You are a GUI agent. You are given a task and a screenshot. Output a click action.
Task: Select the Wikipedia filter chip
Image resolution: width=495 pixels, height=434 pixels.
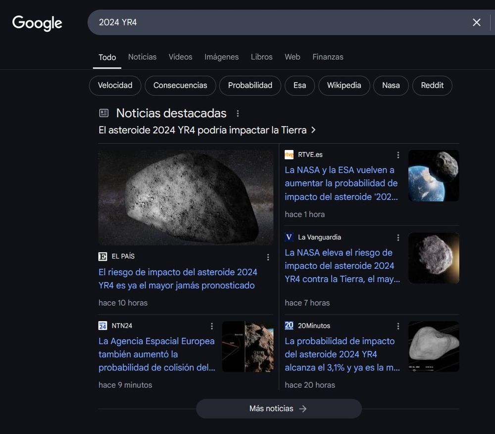point(344,85)
